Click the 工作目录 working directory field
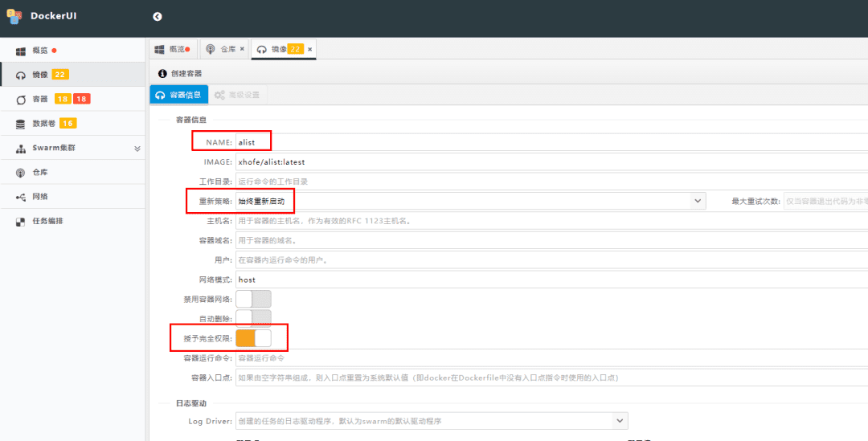 [547, 182]
